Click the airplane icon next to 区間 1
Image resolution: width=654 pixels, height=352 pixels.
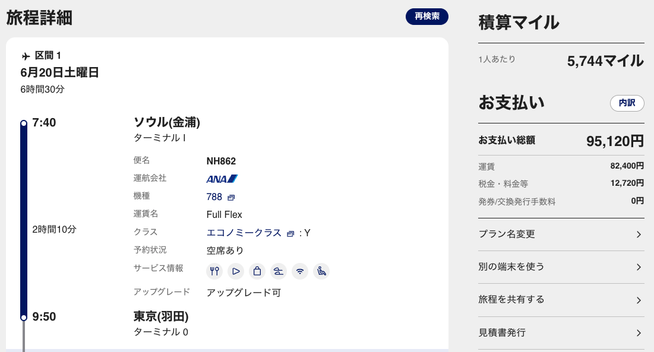26,56
